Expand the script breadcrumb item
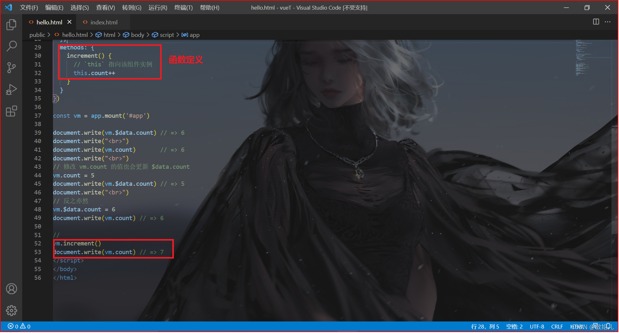This screenshot has height=333, width=619. [x=163, y=35]
